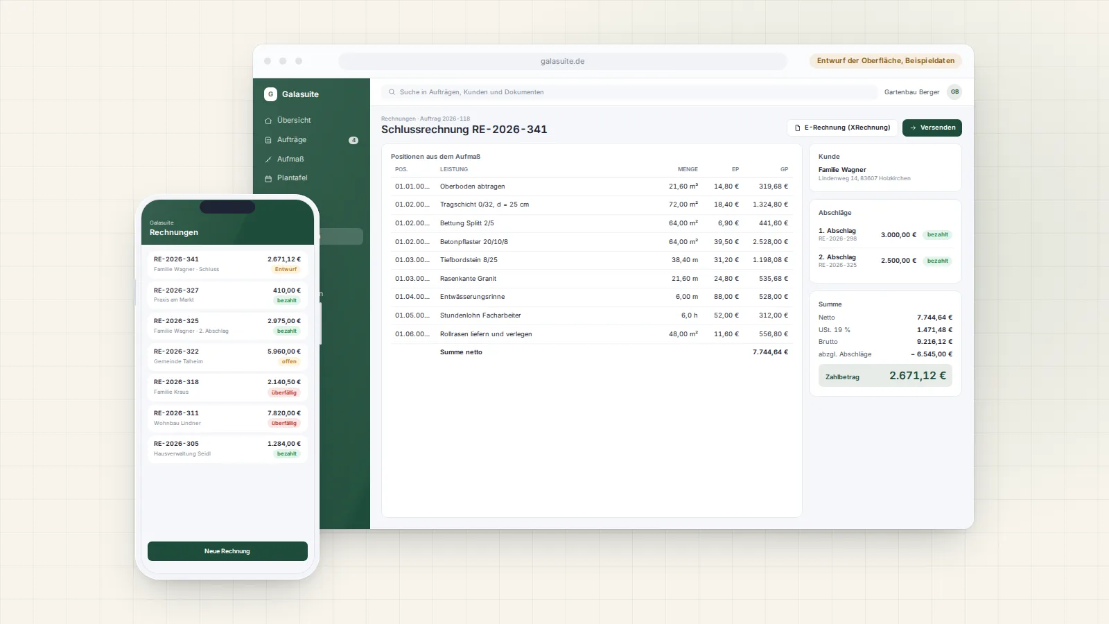Open the Aufträge sidebar item
This screenshot has height=624, width=1109.
[x=311, y=139]
